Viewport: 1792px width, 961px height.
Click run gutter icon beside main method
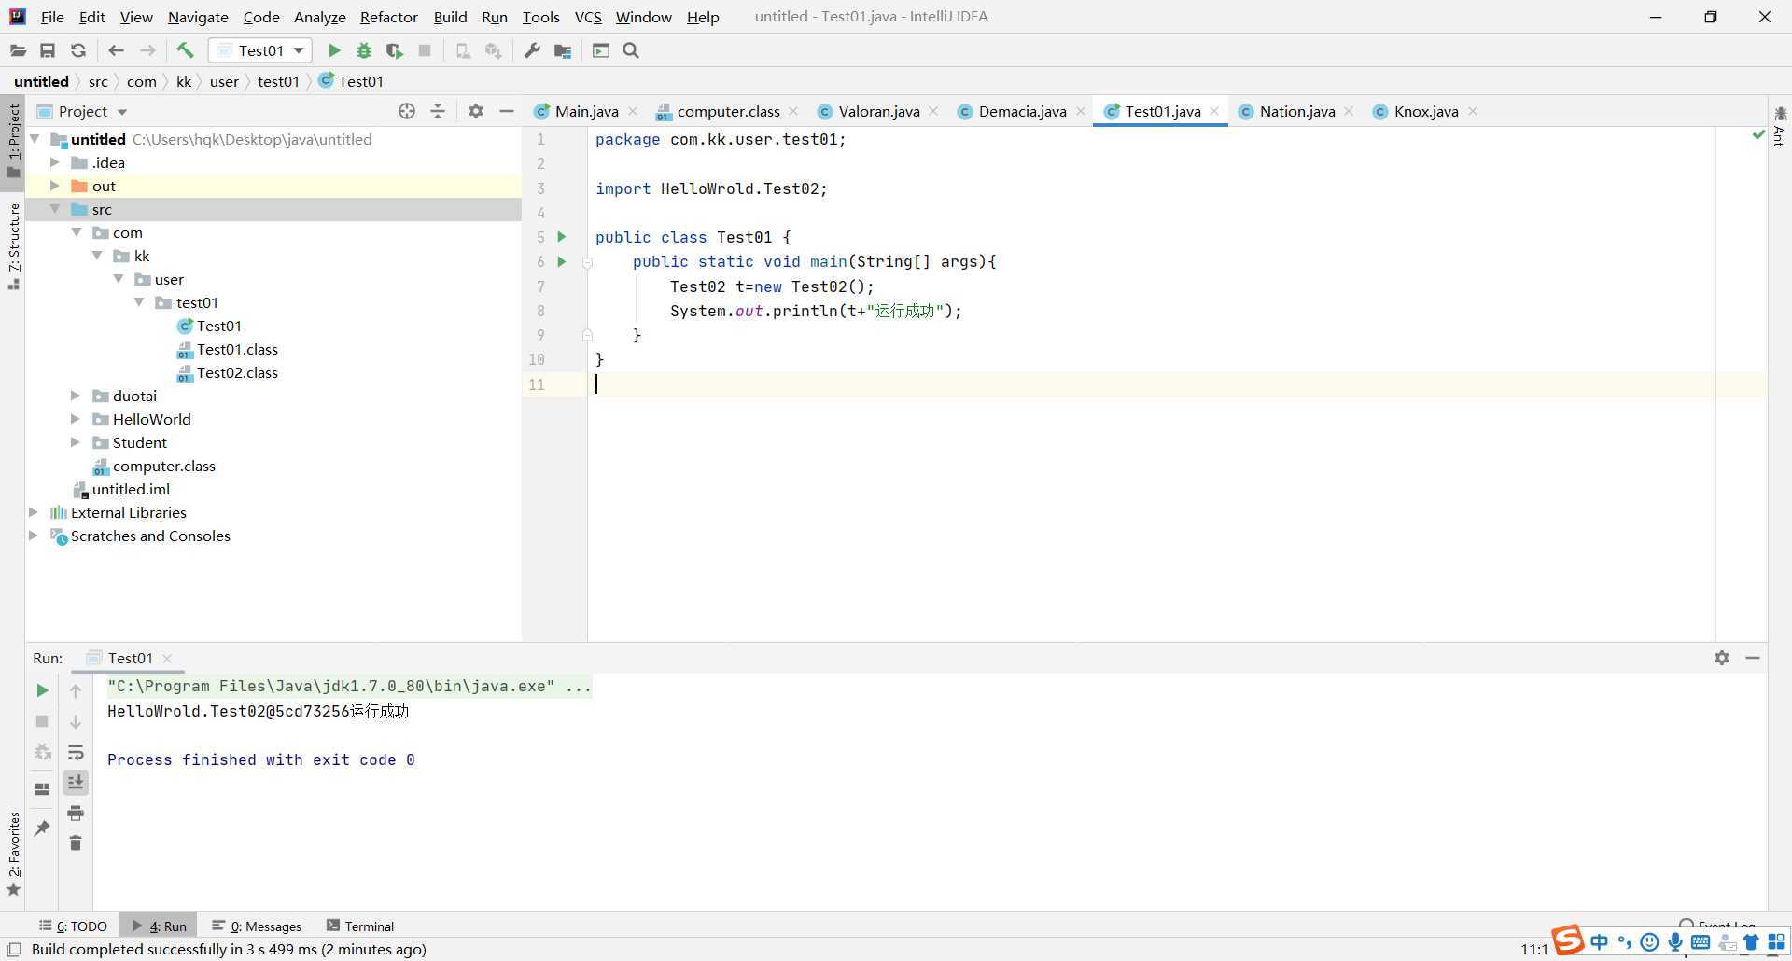[x=562, y=261]
